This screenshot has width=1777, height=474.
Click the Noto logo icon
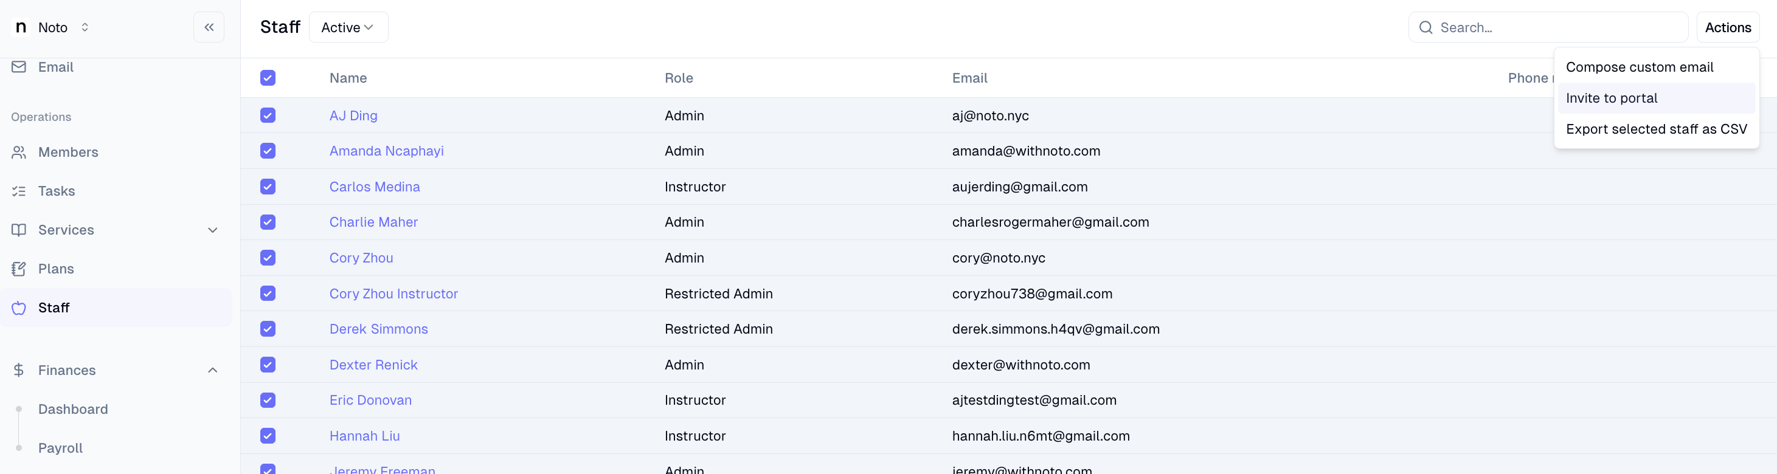click(21, 27)
